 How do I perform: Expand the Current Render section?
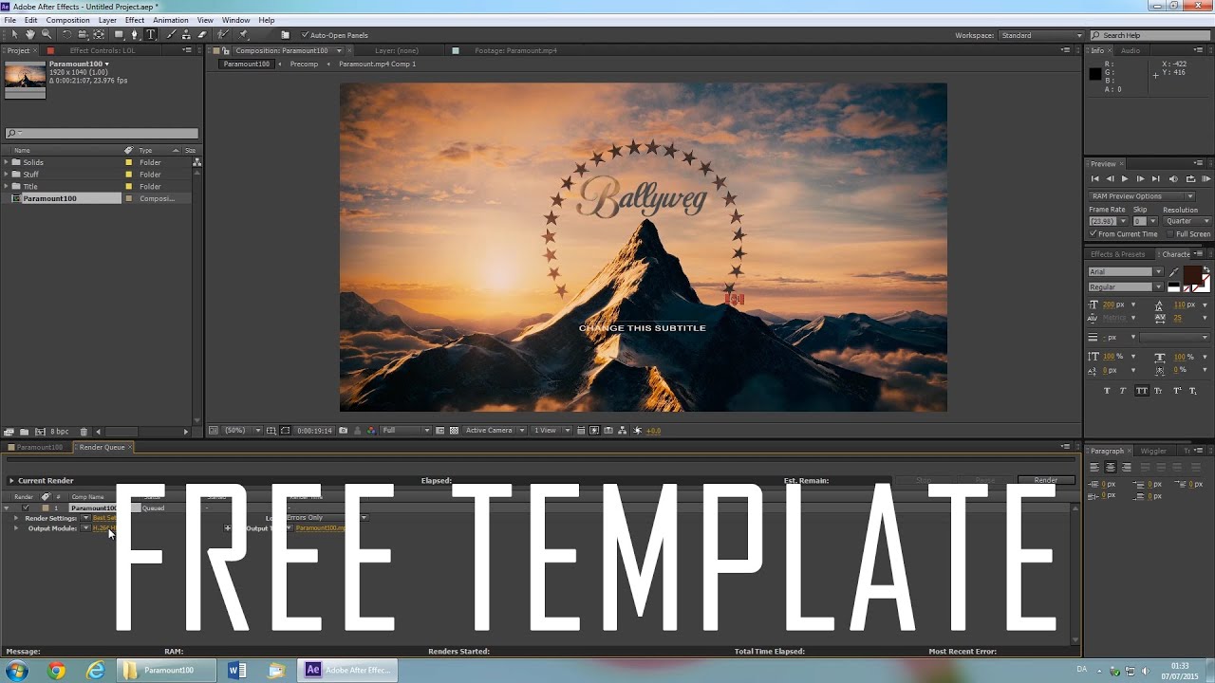tap(11, 481)
